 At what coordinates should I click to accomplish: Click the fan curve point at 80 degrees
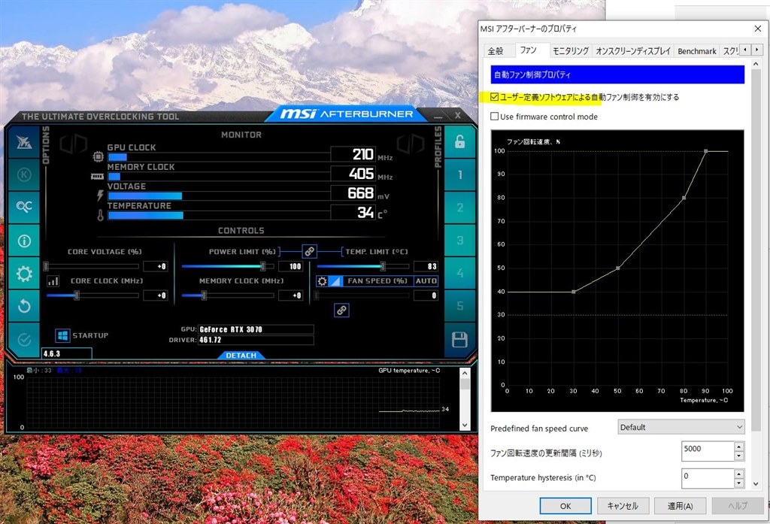coord(684,198)
